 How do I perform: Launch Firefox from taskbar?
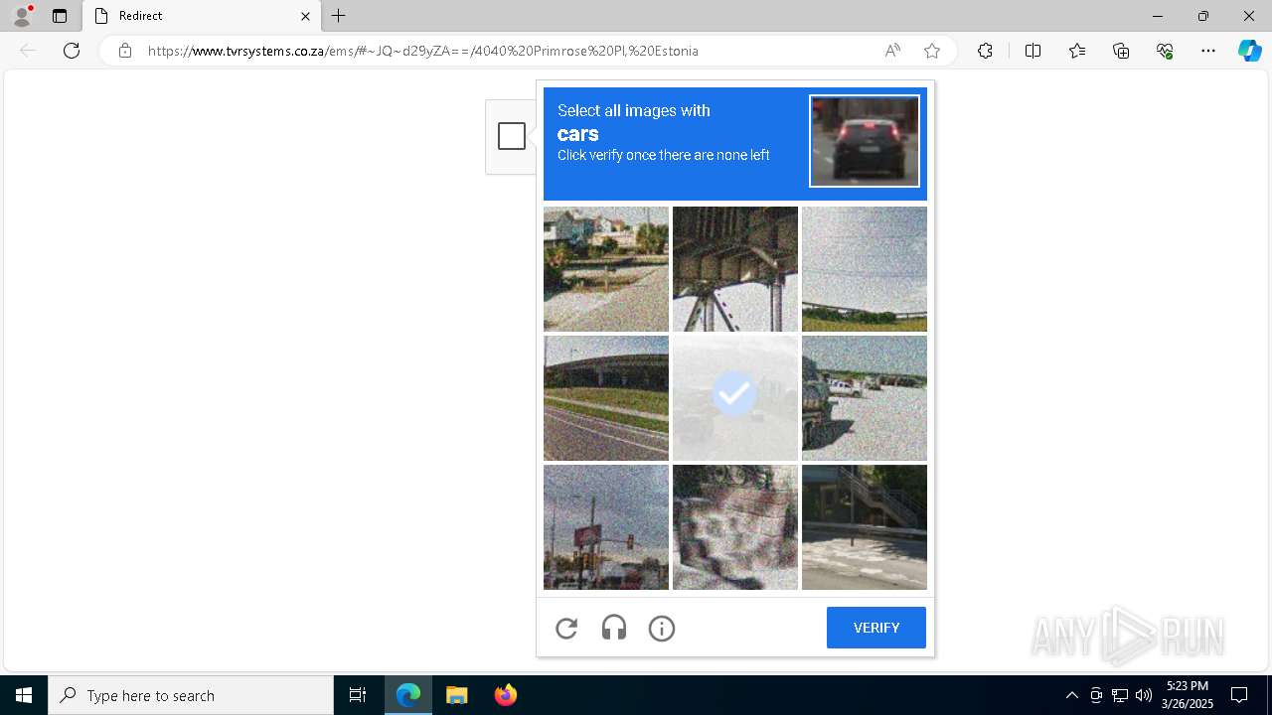(x=506, y=695)
